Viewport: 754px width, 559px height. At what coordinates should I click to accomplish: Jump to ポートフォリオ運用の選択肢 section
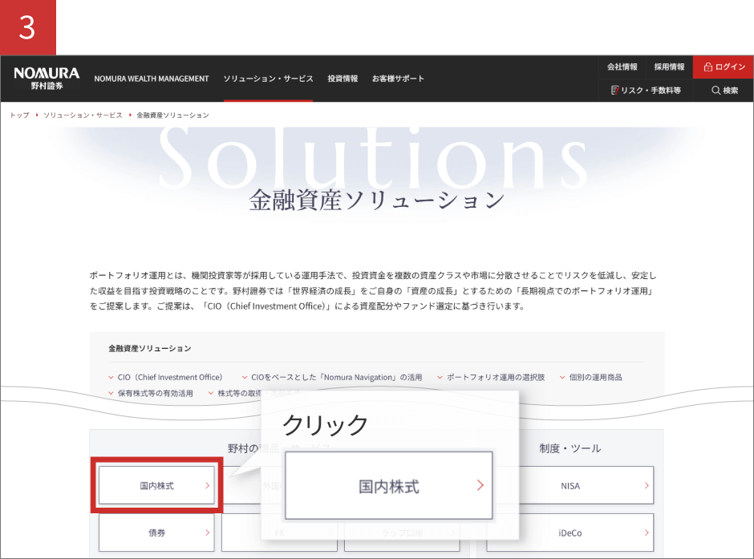pyautogui.click(x=491, y=377)
